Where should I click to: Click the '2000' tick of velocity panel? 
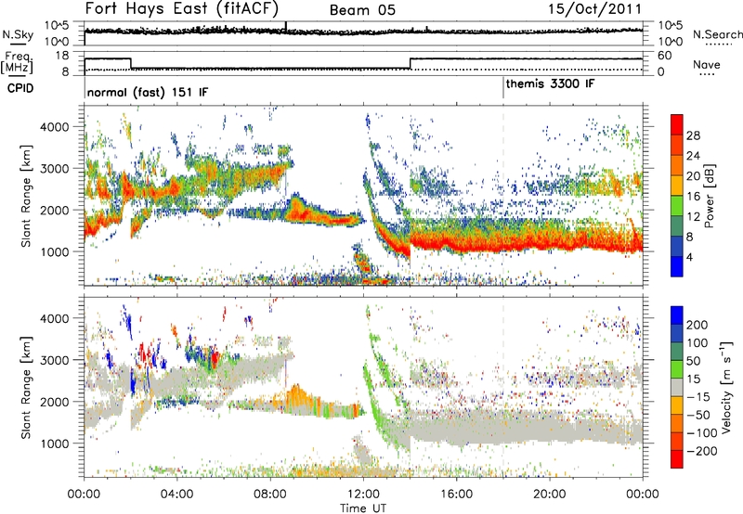(54, 402)
